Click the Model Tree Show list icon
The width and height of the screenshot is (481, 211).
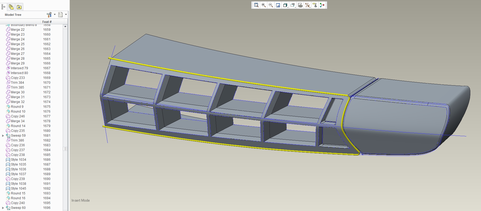pyautogui.click(x=60, y=15)
